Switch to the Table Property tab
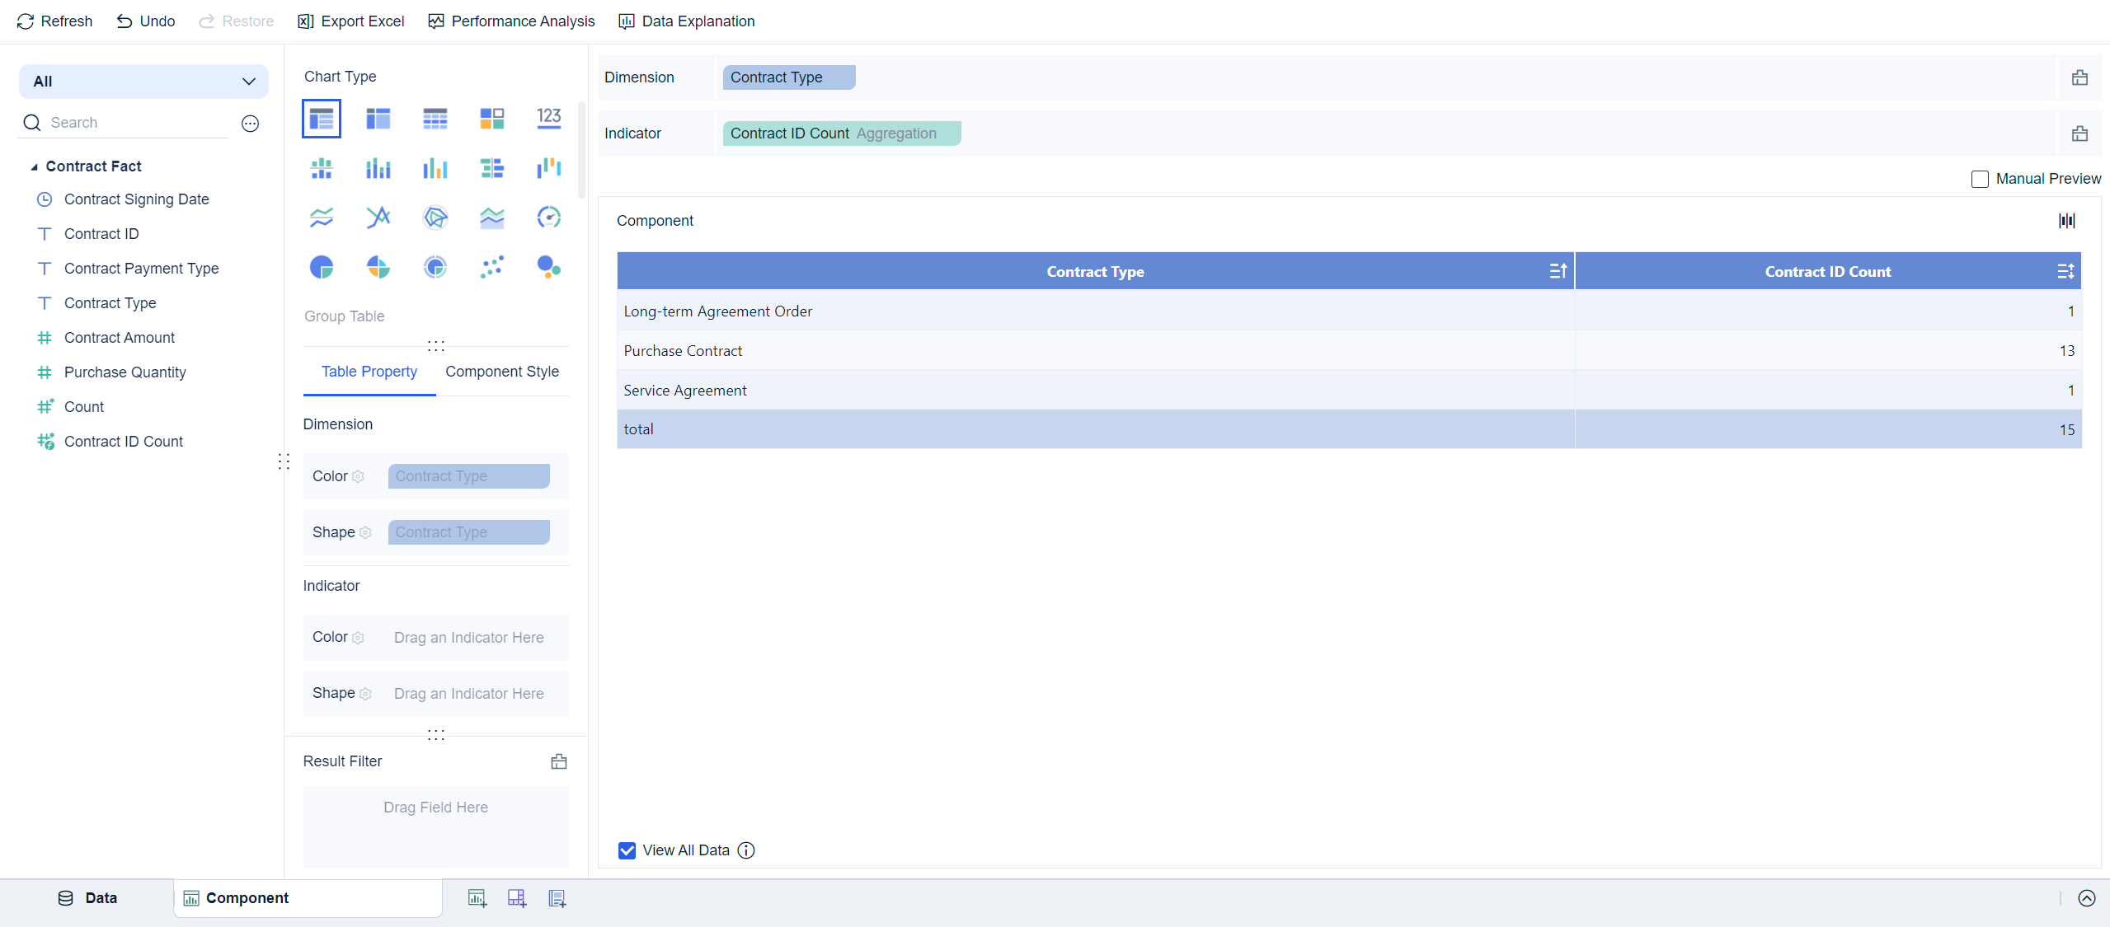The height and width of the screenshot is (927, 2110). click(x=369, y=372)
